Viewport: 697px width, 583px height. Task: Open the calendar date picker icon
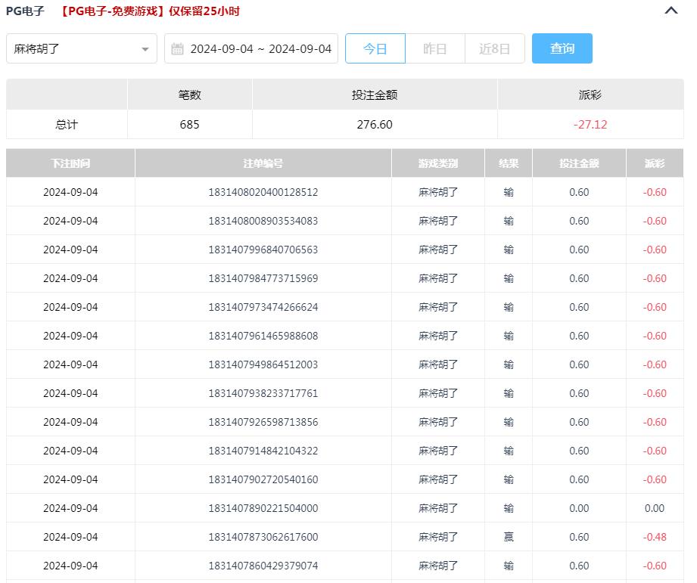(177, 48)
